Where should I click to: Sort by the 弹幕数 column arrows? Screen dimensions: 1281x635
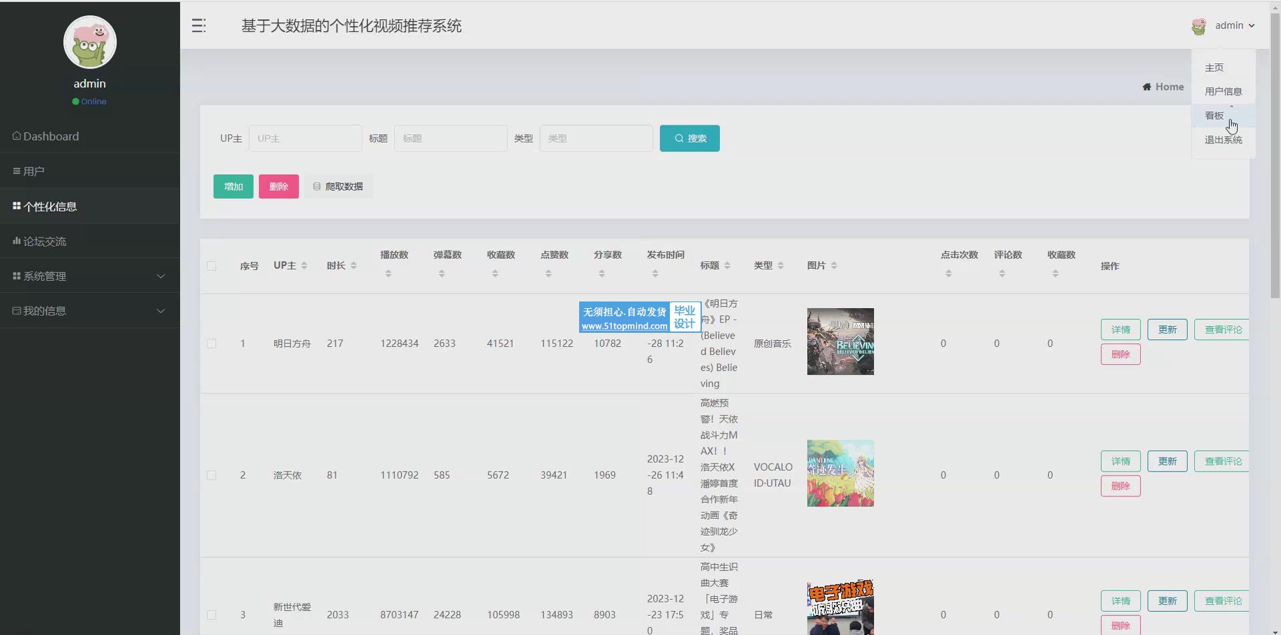pos(442,273)
